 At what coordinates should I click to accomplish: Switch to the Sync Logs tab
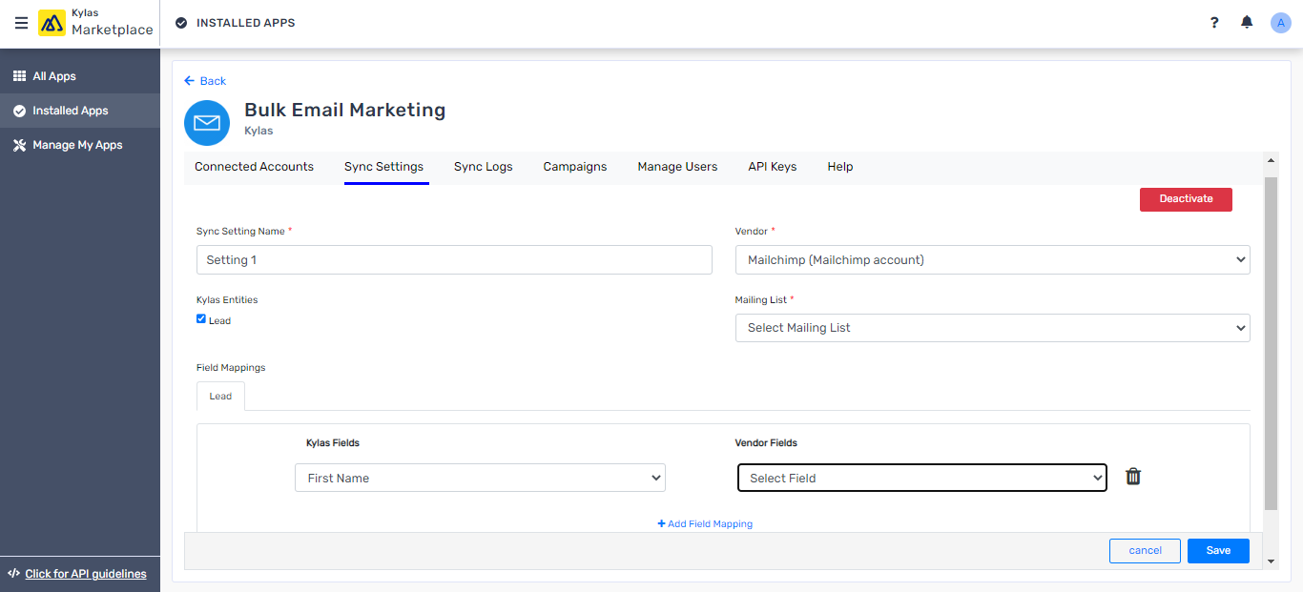click(x=484, y=166)
